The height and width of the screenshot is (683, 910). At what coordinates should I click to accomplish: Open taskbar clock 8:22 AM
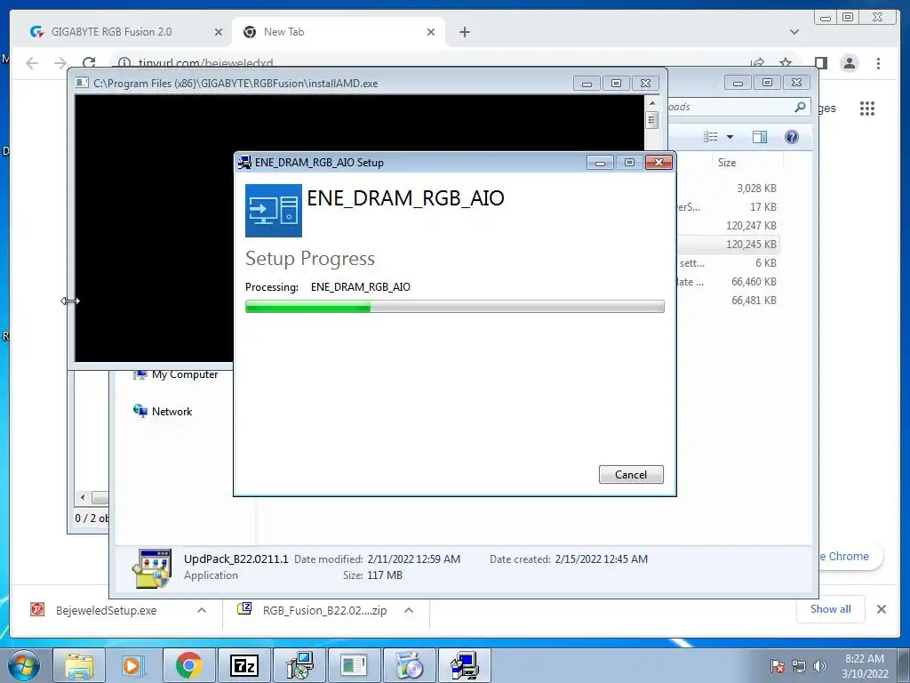pos(865,666)
